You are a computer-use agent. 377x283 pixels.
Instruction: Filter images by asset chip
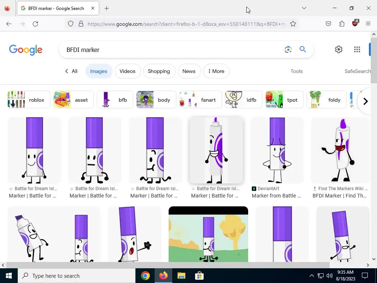click(74, 99)
